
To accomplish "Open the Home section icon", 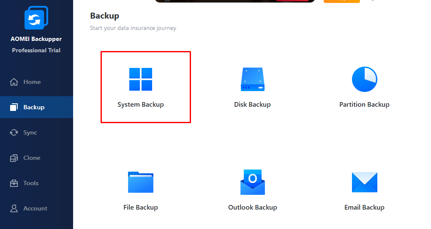I will (14, 82).
